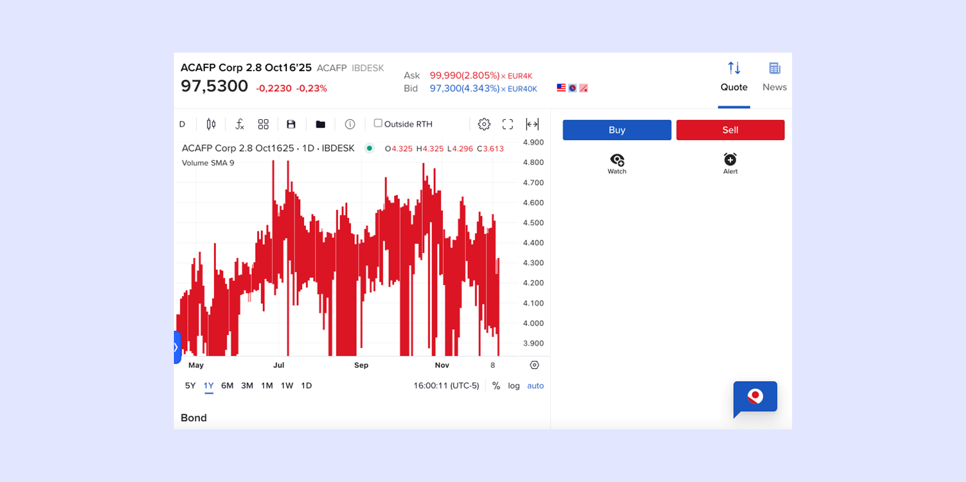Click the fit-width arrows icon
Viewport: 966px width, 482px height.
pyautogui.click(x=533, y=124)
